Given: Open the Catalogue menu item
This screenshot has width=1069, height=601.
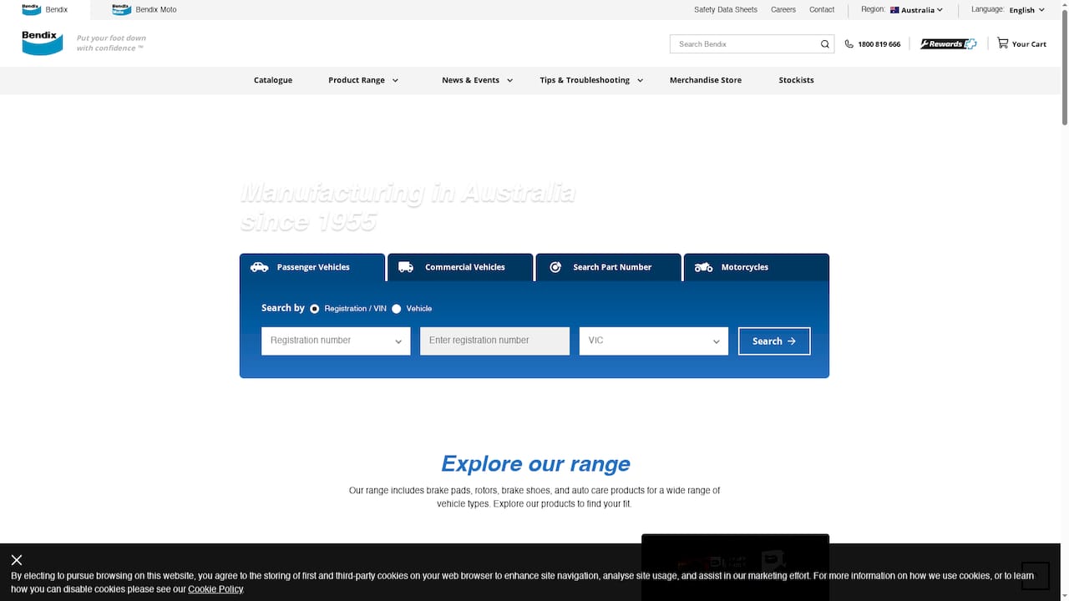Looking at the screenshot, I should click(x=273, y=80).
